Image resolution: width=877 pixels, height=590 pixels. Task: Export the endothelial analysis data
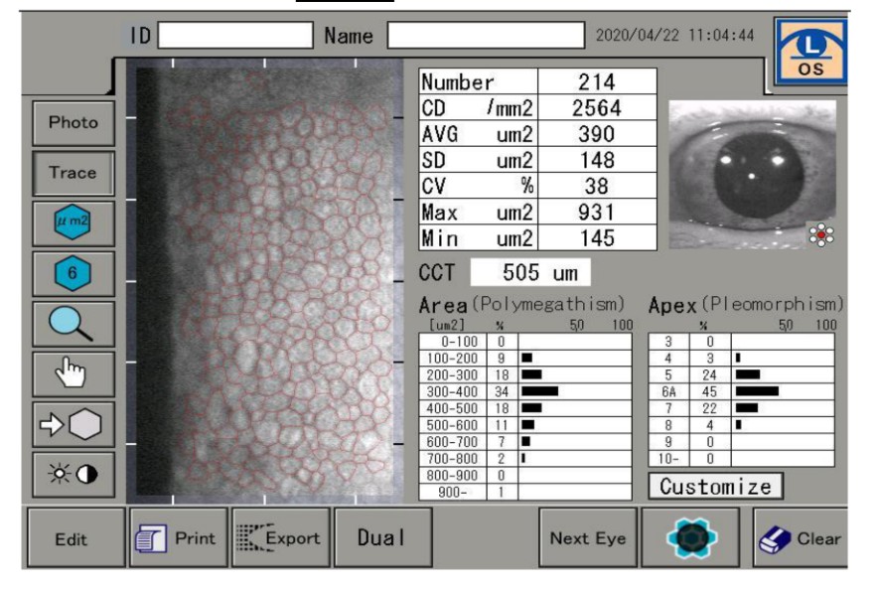281,538
